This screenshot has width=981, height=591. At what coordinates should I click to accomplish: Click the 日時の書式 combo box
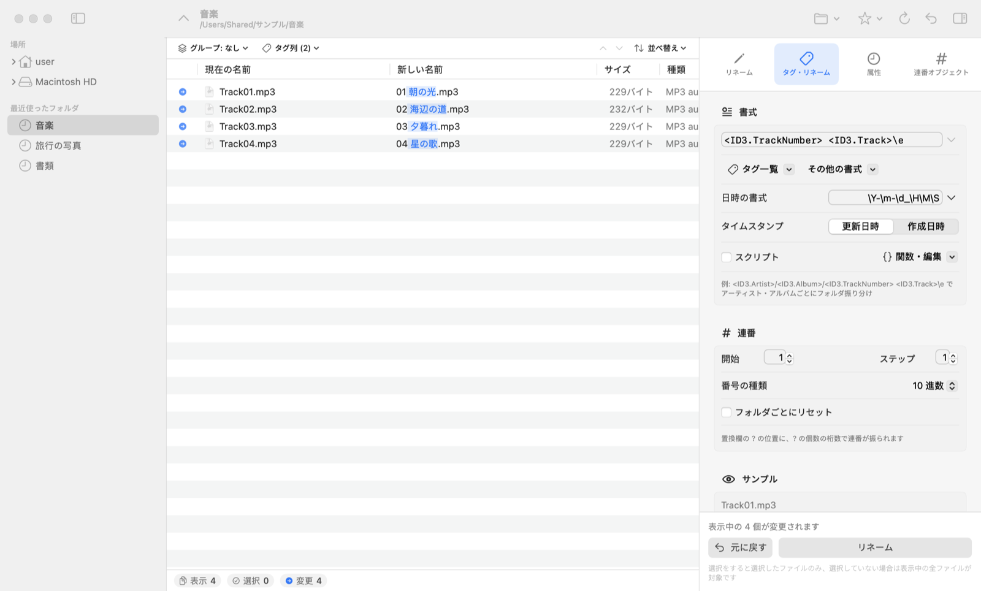coord(893,198)
